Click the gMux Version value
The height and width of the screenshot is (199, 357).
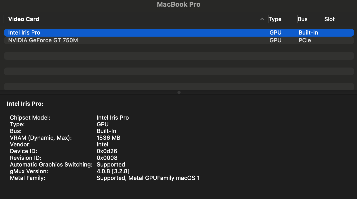(x=113, y=171)
